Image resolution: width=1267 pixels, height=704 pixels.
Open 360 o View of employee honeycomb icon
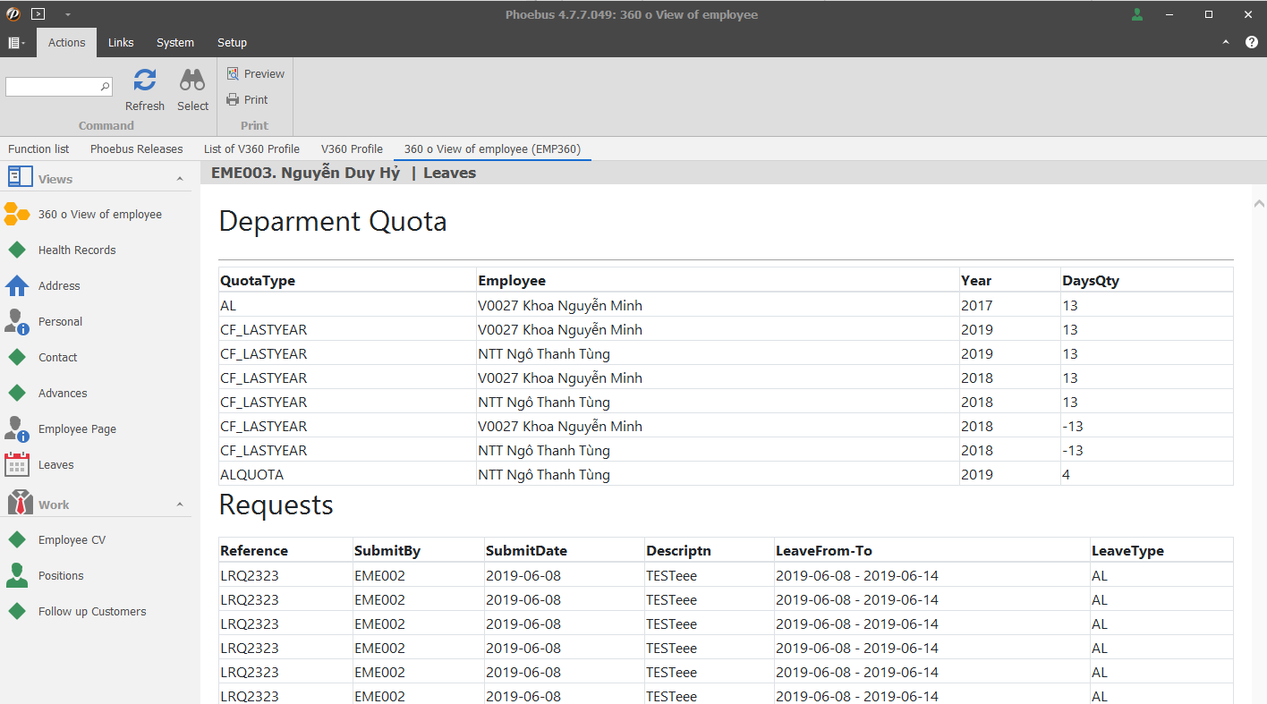click(17, 215)
